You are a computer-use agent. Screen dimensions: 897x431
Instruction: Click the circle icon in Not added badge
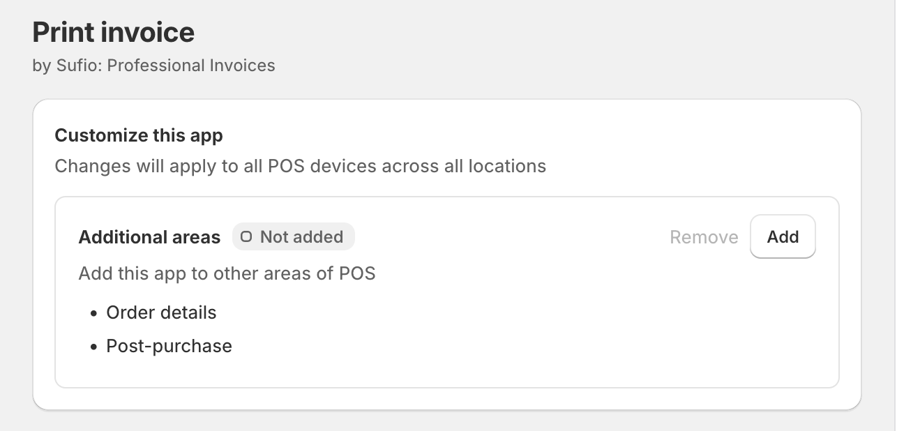(x=246, y=237)
